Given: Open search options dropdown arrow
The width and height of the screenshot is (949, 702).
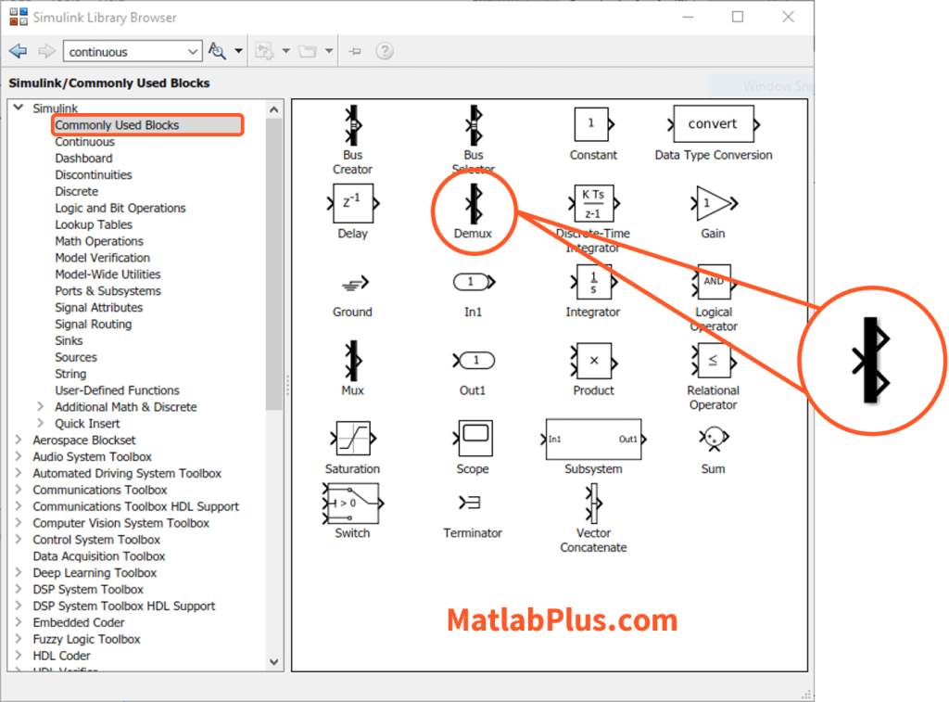Looking at the screenshot, I should [x=238, y=51].
